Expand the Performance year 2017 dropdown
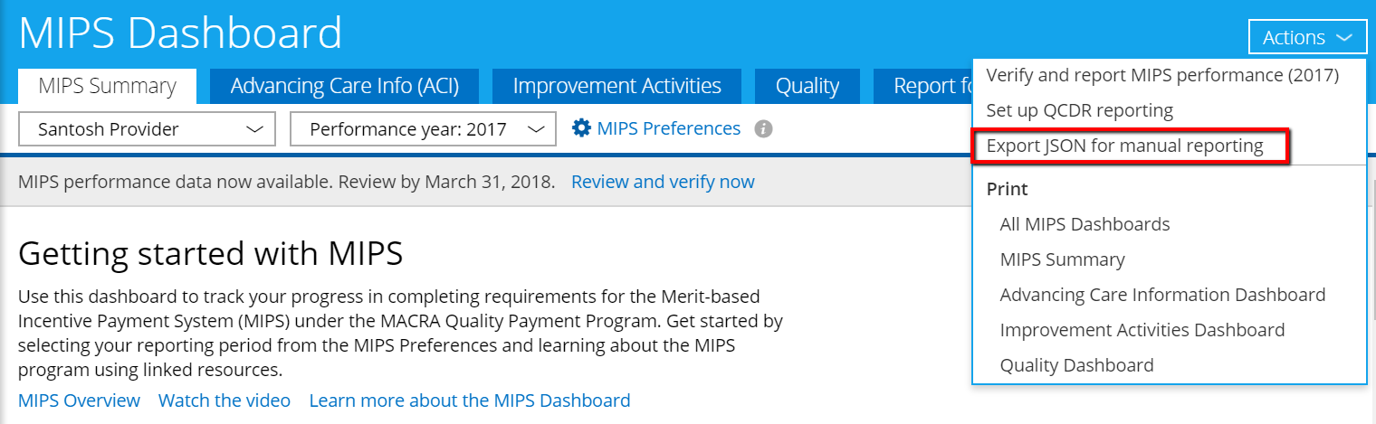This screenshot has width=1376, height=424. [423, 129]
